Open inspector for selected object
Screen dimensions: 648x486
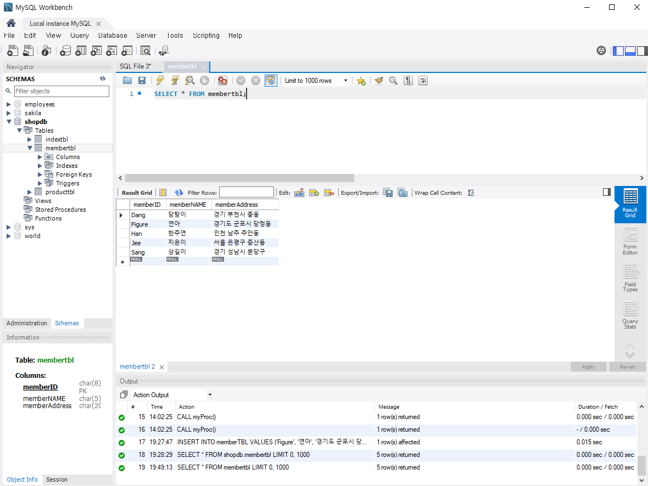click(46, 50)
